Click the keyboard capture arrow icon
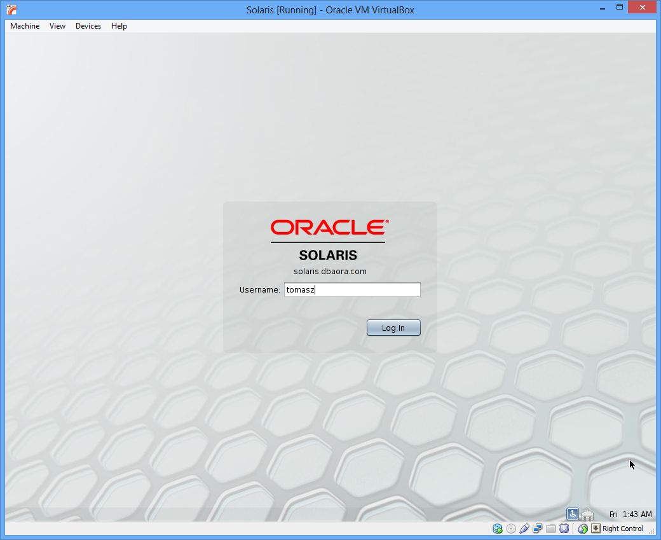Screen dimensions: 661x540 click(596, 528)
